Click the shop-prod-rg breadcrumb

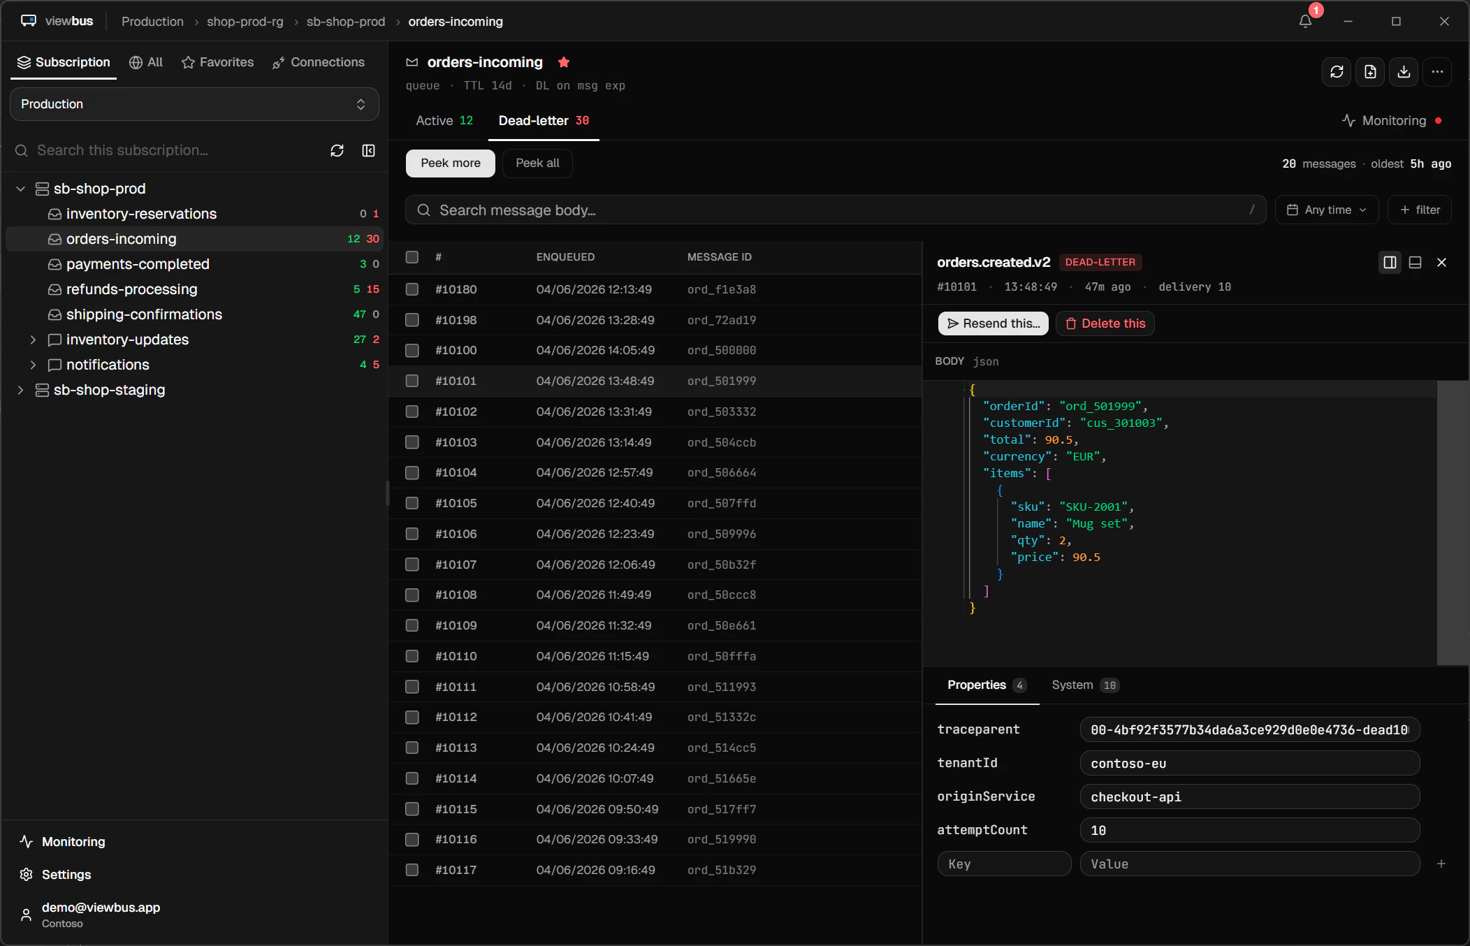pos(245,21)
